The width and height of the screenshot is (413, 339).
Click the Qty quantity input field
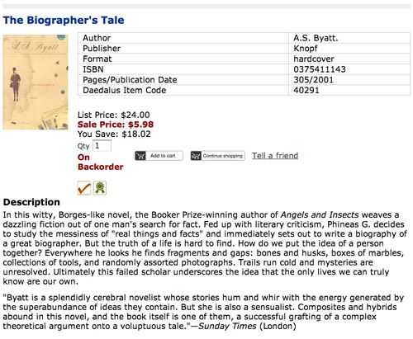point(102,146)
